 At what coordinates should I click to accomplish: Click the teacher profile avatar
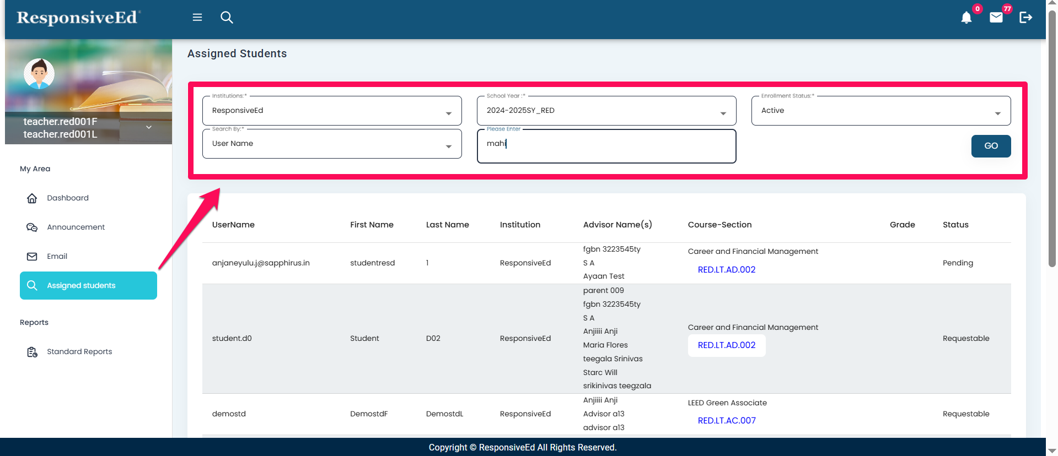click(39, 74)
